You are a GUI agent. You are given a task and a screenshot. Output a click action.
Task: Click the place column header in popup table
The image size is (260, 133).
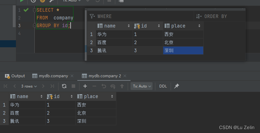(183, 26)
